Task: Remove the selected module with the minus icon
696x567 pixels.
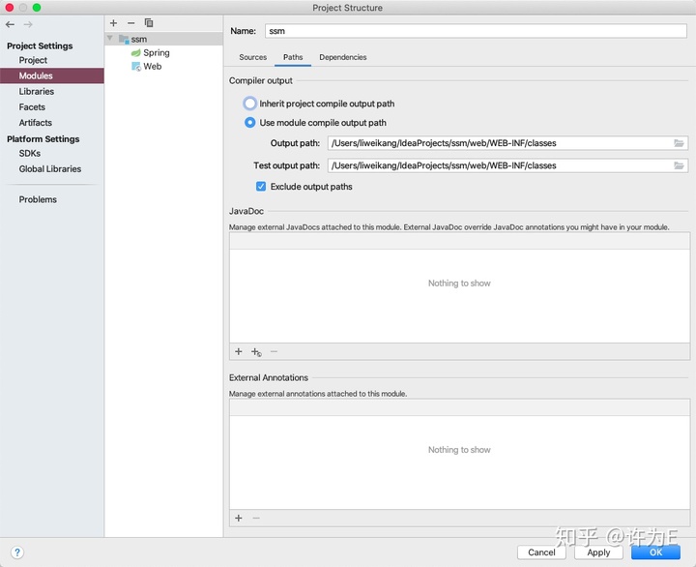Action: [130, 22]
